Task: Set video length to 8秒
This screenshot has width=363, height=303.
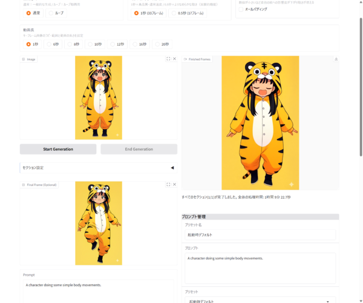Action: pyautogui.click(x=73, y=44)
